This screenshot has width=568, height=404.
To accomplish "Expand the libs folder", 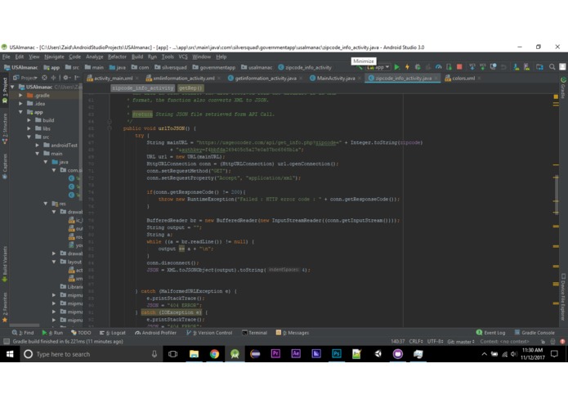I will [x=29, y=128].
